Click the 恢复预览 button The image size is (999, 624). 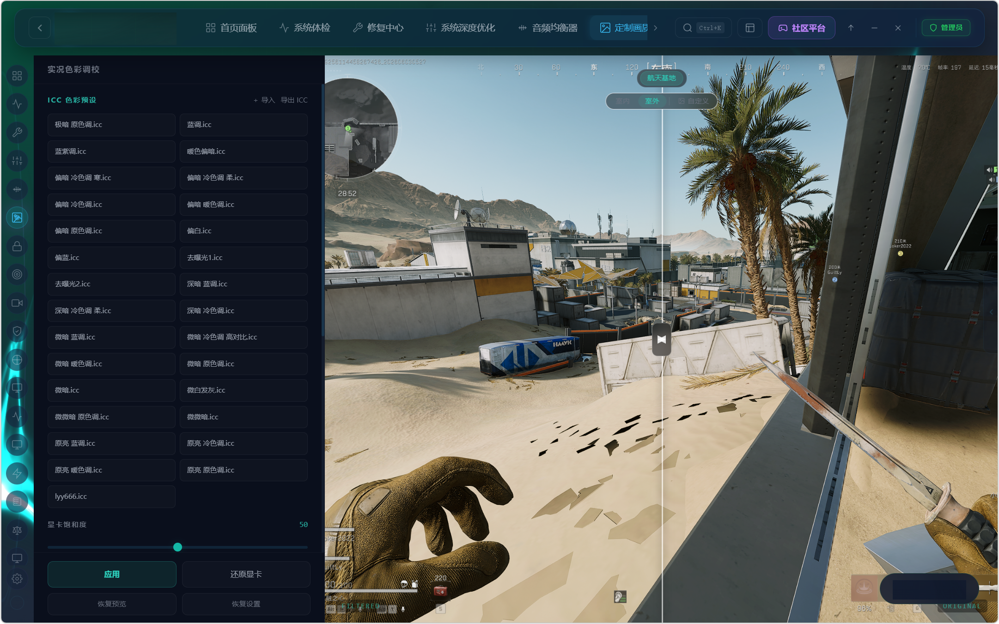pyautogui.click(x=112, y=604)
